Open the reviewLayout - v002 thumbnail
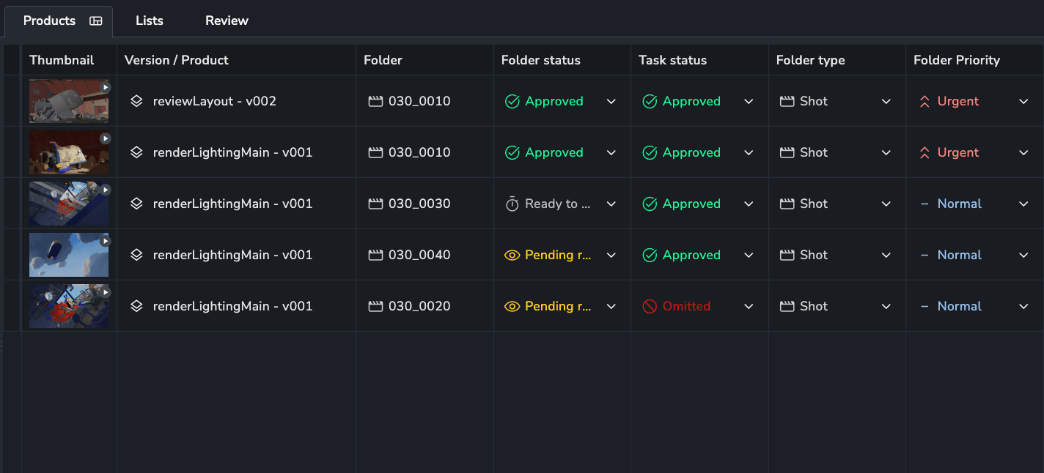 point(69,101)
